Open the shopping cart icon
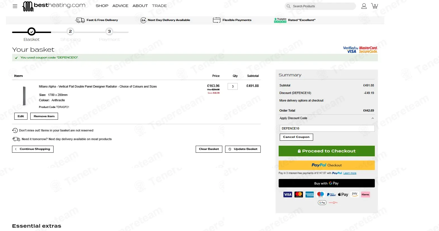The width and height of the screenshot is (439, 231). [x=374, y=6]
